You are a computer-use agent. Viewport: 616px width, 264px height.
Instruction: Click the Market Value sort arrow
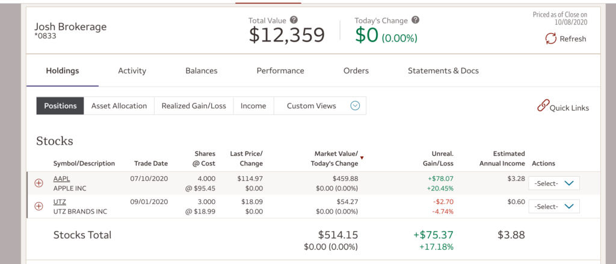click(362, 158)
